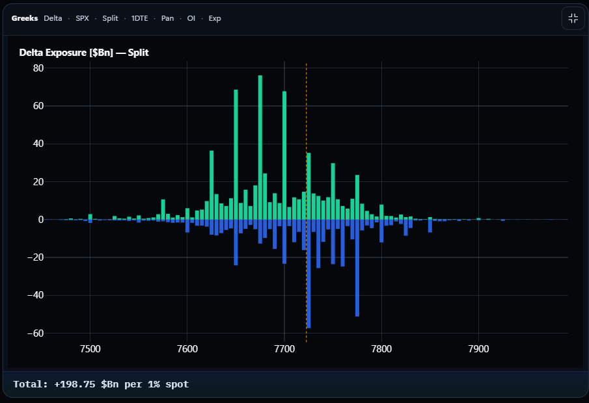Click the tallest green bar near 7675

click(x=260, y=148)
